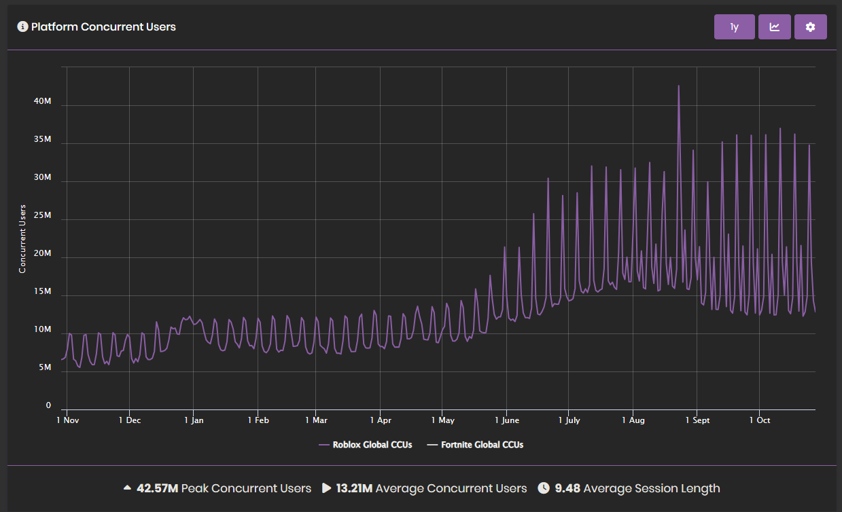Click the info icon beside Platform Concurrent Users
This screenshot has height=512, width=842.
click(22, 27)
